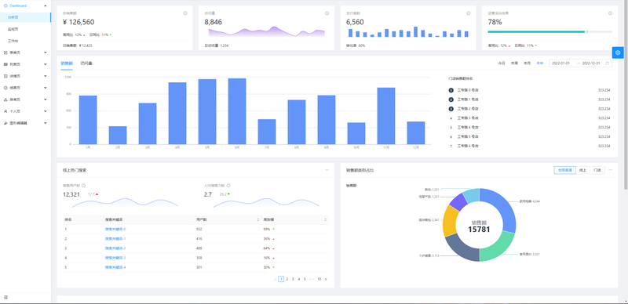Click the 图形编辑器 (graphic editor) menu icon

pyautogui.click(x=5, y=123)
